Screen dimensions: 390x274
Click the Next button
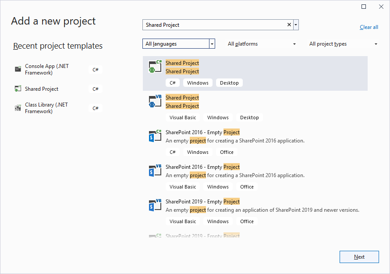[359, 257]
